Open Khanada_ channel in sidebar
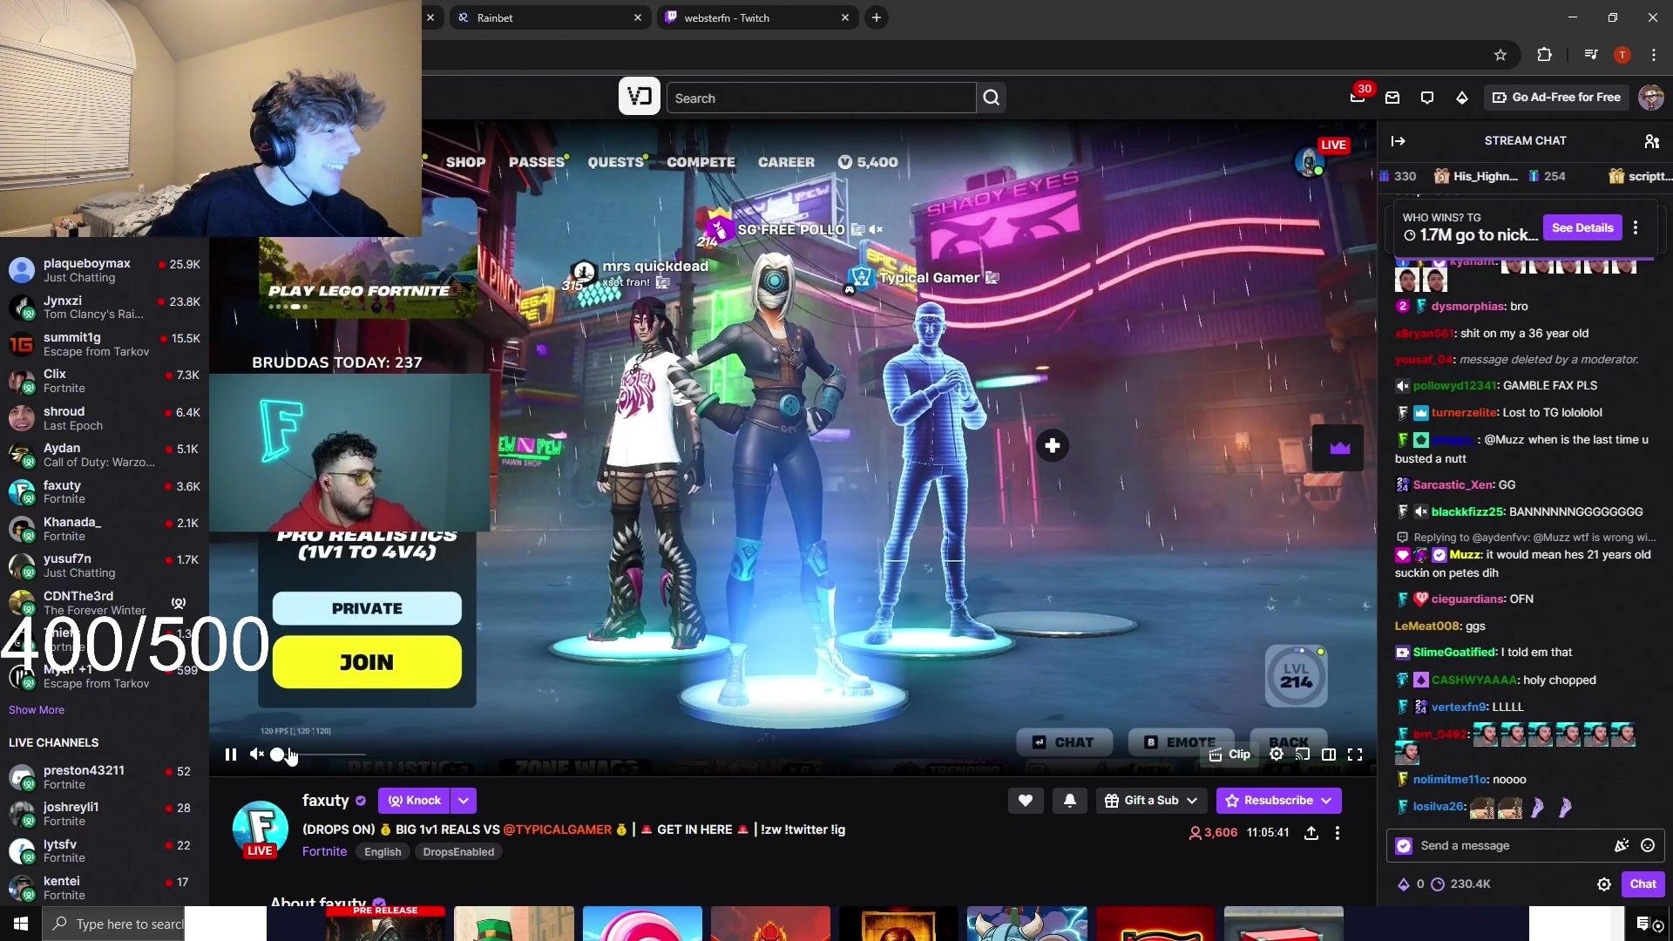Viewport: 1673px width, 941px height. (x=105, y=529)
